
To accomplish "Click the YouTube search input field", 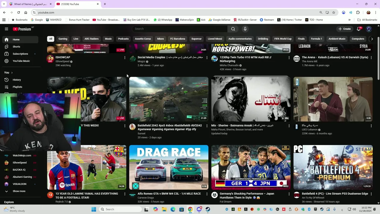I will (x=180, y=29).
